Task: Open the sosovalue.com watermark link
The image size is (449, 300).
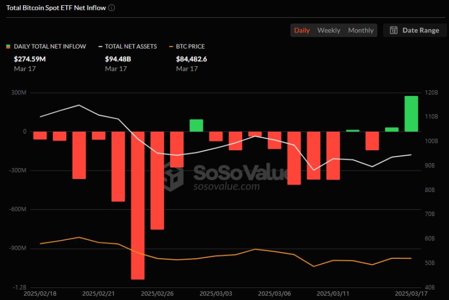Action: [x=227, y=186]
